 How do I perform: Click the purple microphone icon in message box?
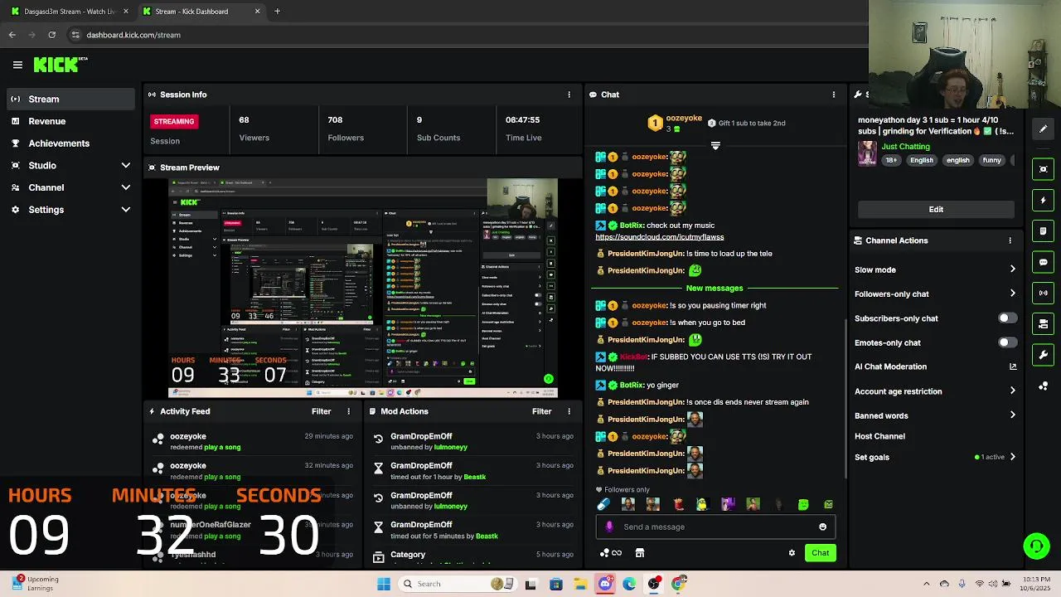pyautogui.click(x=609, y=527)
